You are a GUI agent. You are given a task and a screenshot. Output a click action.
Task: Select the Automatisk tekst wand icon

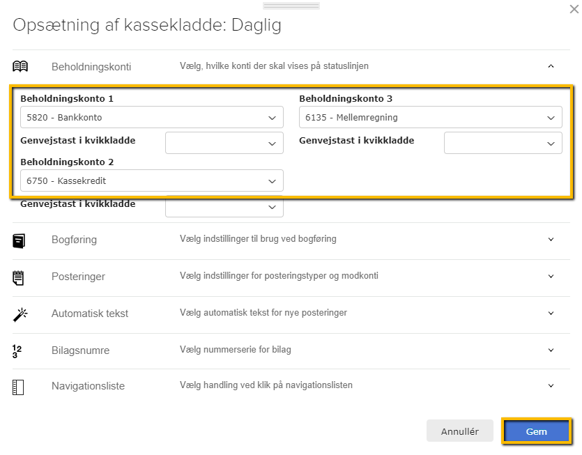pos(21,313)
